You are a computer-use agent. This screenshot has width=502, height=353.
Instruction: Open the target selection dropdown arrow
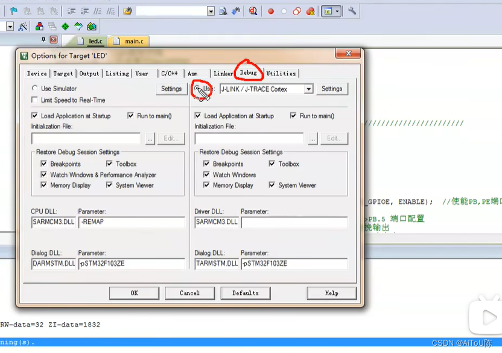point(10,27)
